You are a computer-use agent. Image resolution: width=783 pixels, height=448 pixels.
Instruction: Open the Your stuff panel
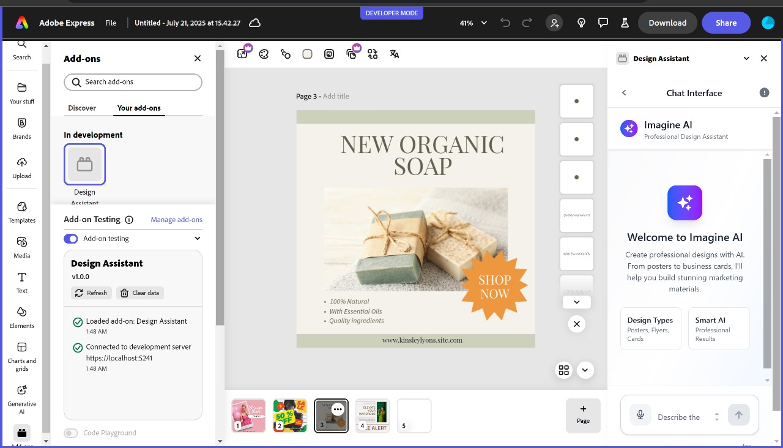(x=22, y=93)
